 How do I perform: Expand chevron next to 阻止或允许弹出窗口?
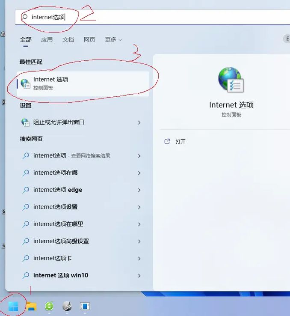[x=139, y=122]
